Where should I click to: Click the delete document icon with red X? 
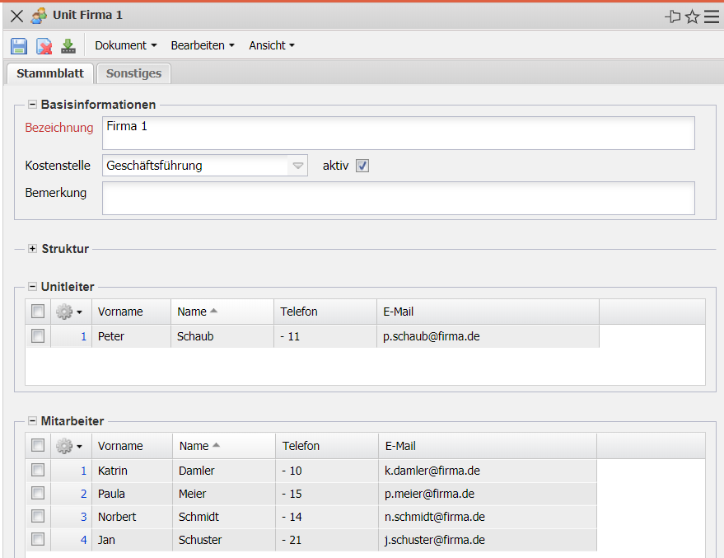[x=44, y=46]
